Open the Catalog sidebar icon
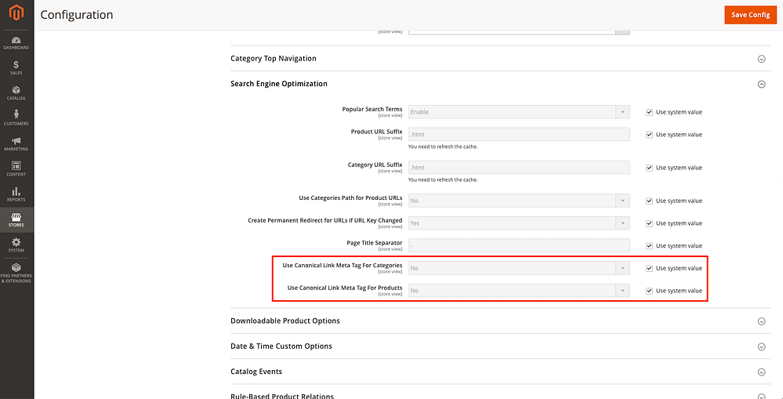The image size is (783, 399). click(16, 91)
